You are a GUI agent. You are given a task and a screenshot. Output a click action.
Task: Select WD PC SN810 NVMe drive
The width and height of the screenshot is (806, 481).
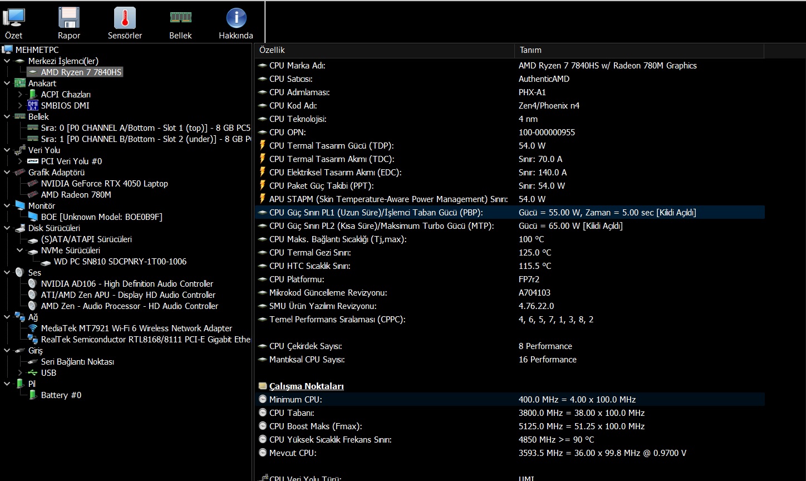pos(120,262)
